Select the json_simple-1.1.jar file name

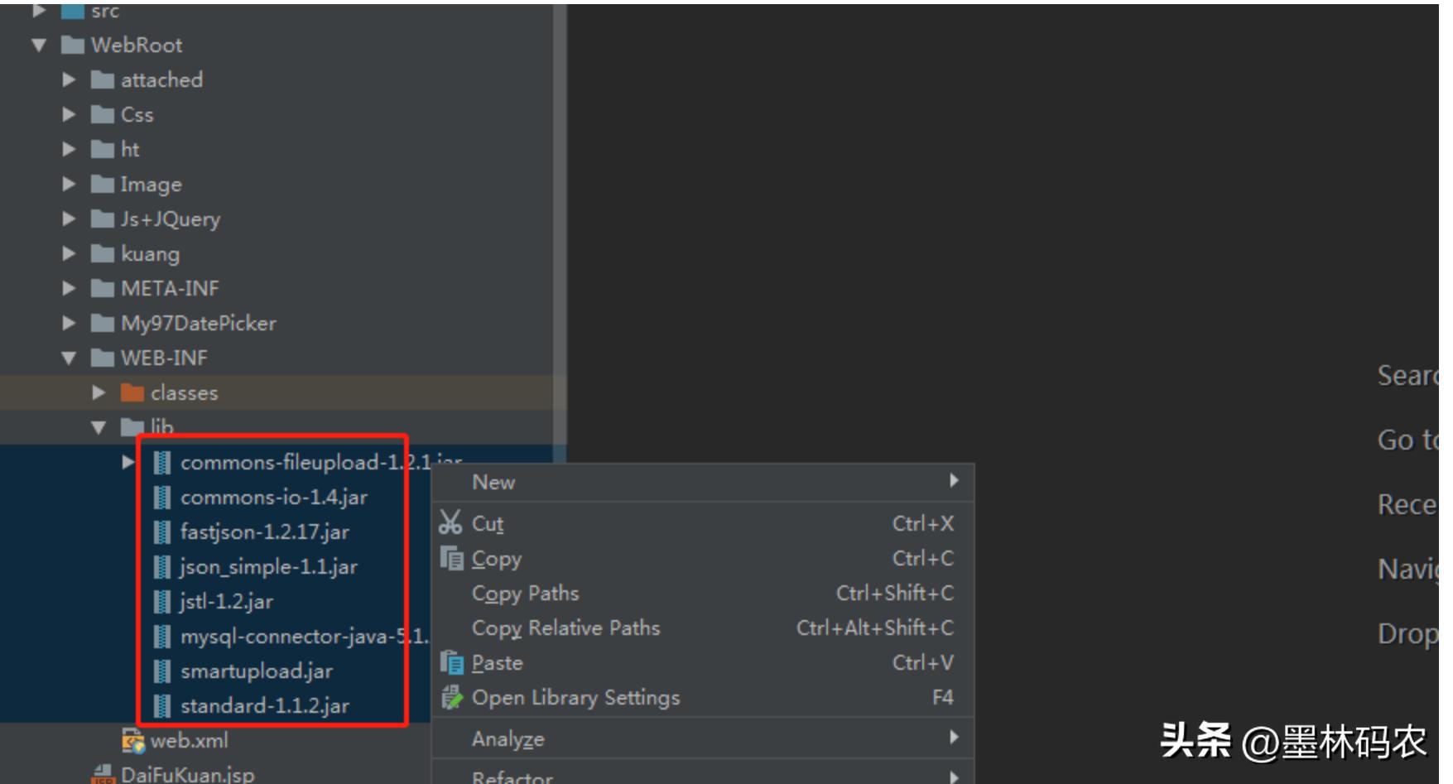click(269, 567)
